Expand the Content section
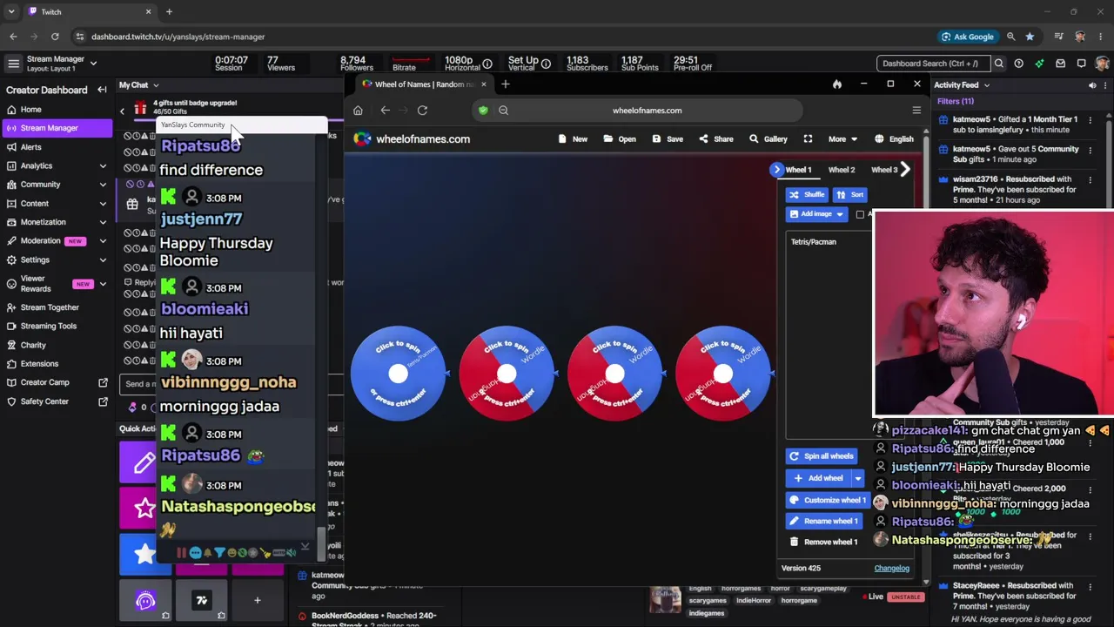This screenshot has width=1114, height=627. click(x=103, y=204)
